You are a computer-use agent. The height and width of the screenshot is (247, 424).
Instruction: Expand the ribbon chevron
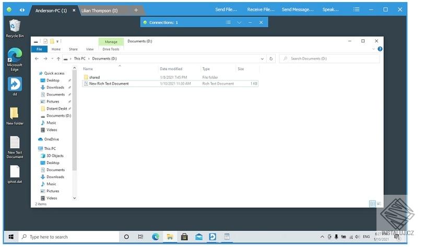[373, 49]
